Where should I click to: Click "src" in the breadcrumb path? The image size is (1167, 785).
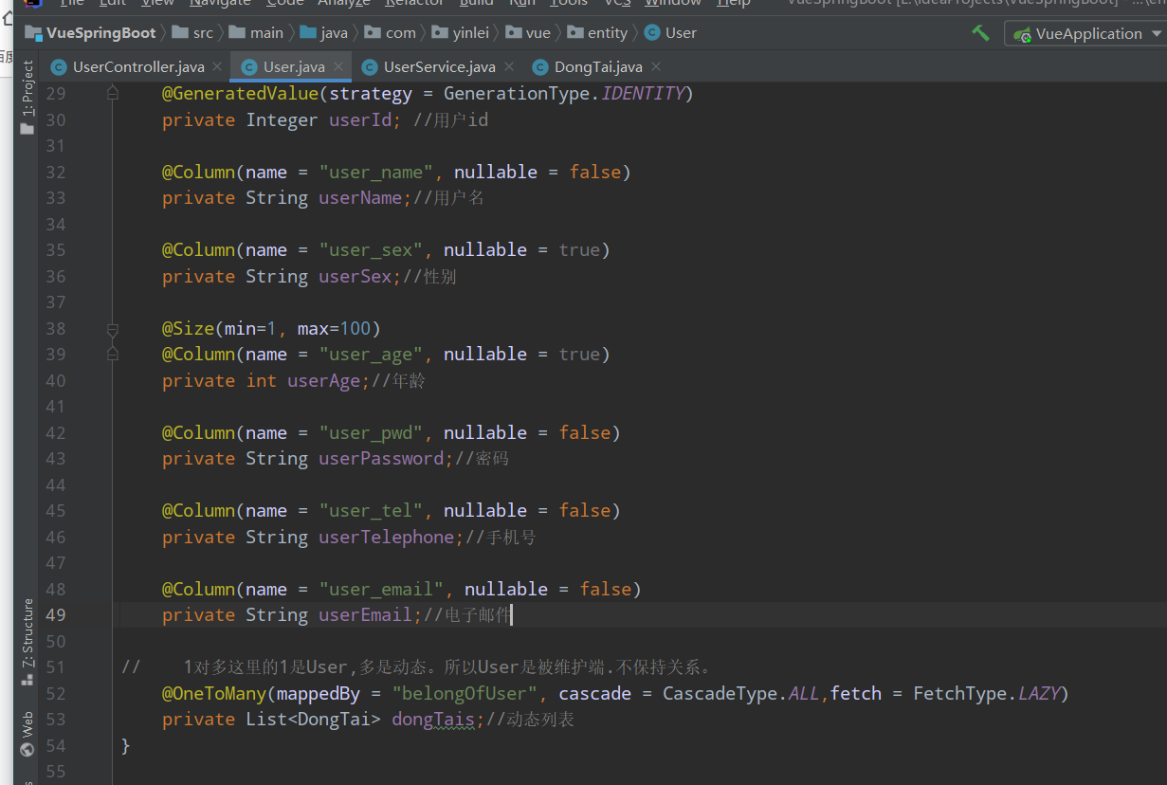click(x=200, y=32)
